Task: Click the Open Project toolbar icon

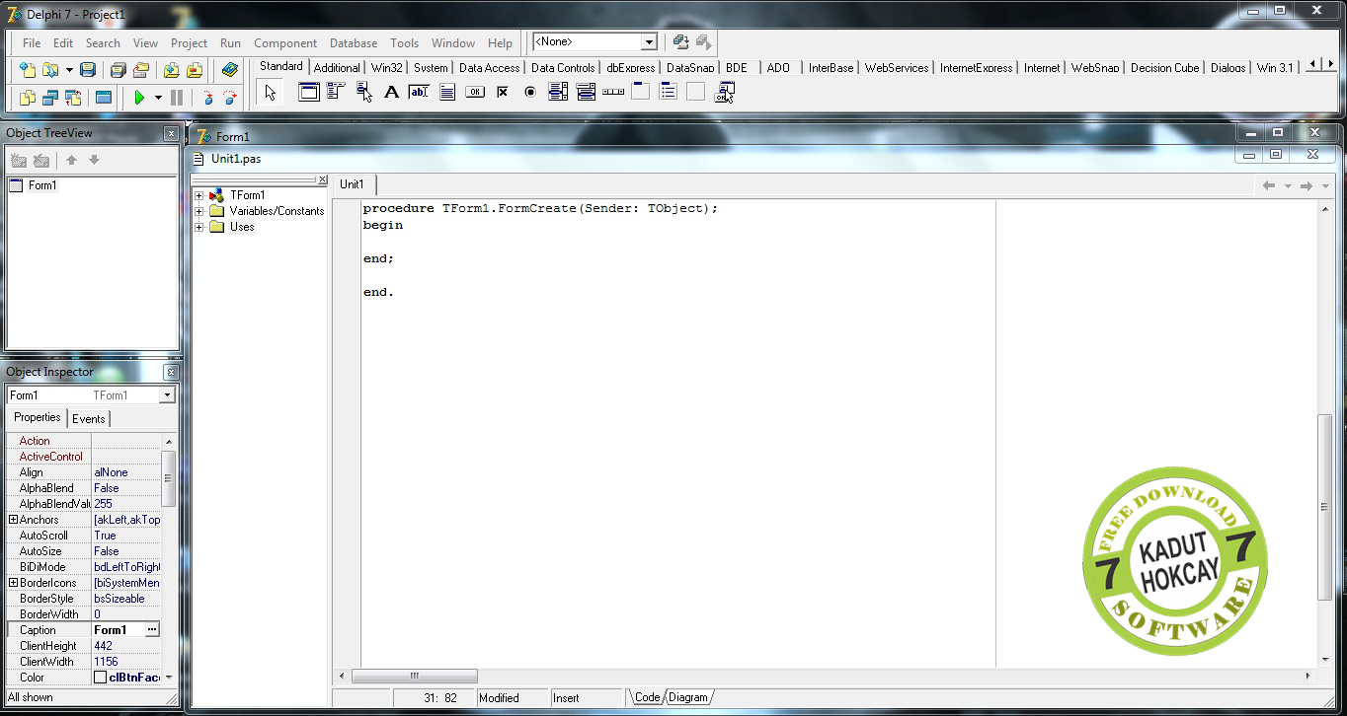Action: [141, 70]
